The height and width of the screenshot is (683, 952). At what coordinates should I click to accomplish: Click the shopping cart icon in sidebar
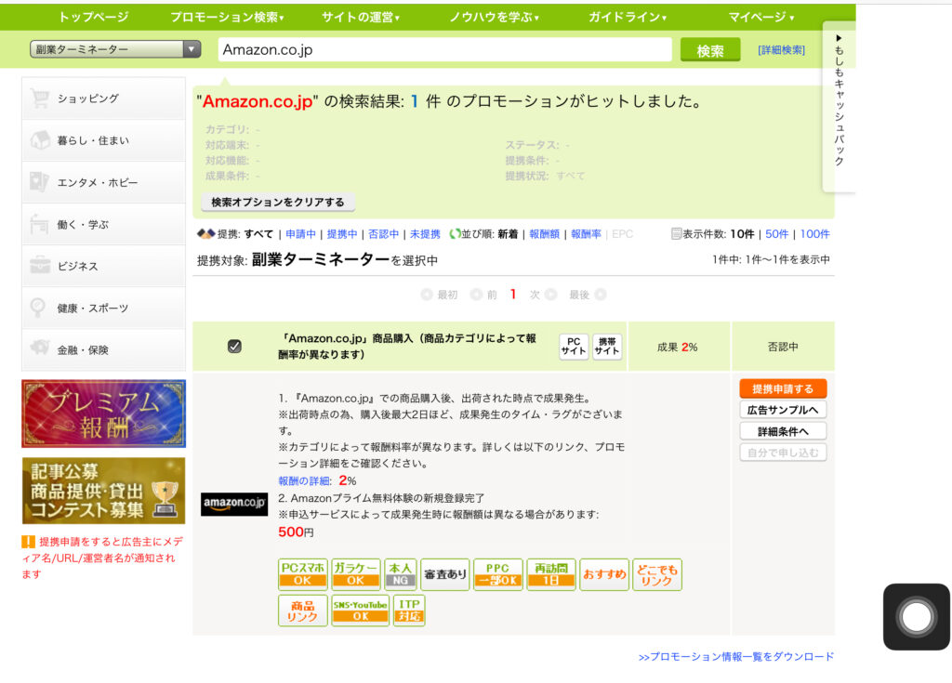pyautogui.click(x=40, y=99)
